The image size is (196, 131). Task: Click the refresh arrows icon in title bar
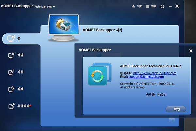click(162, 6)
